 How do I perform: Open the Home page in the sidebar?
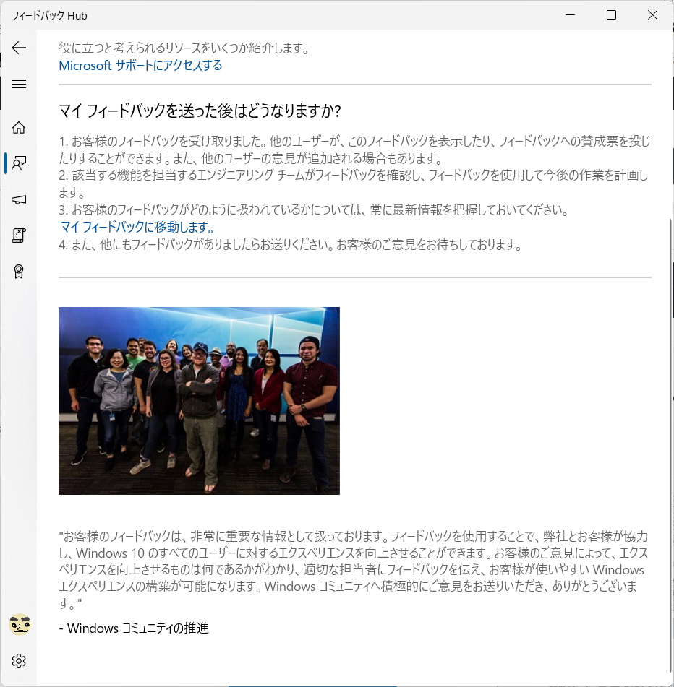click(18, 127)
